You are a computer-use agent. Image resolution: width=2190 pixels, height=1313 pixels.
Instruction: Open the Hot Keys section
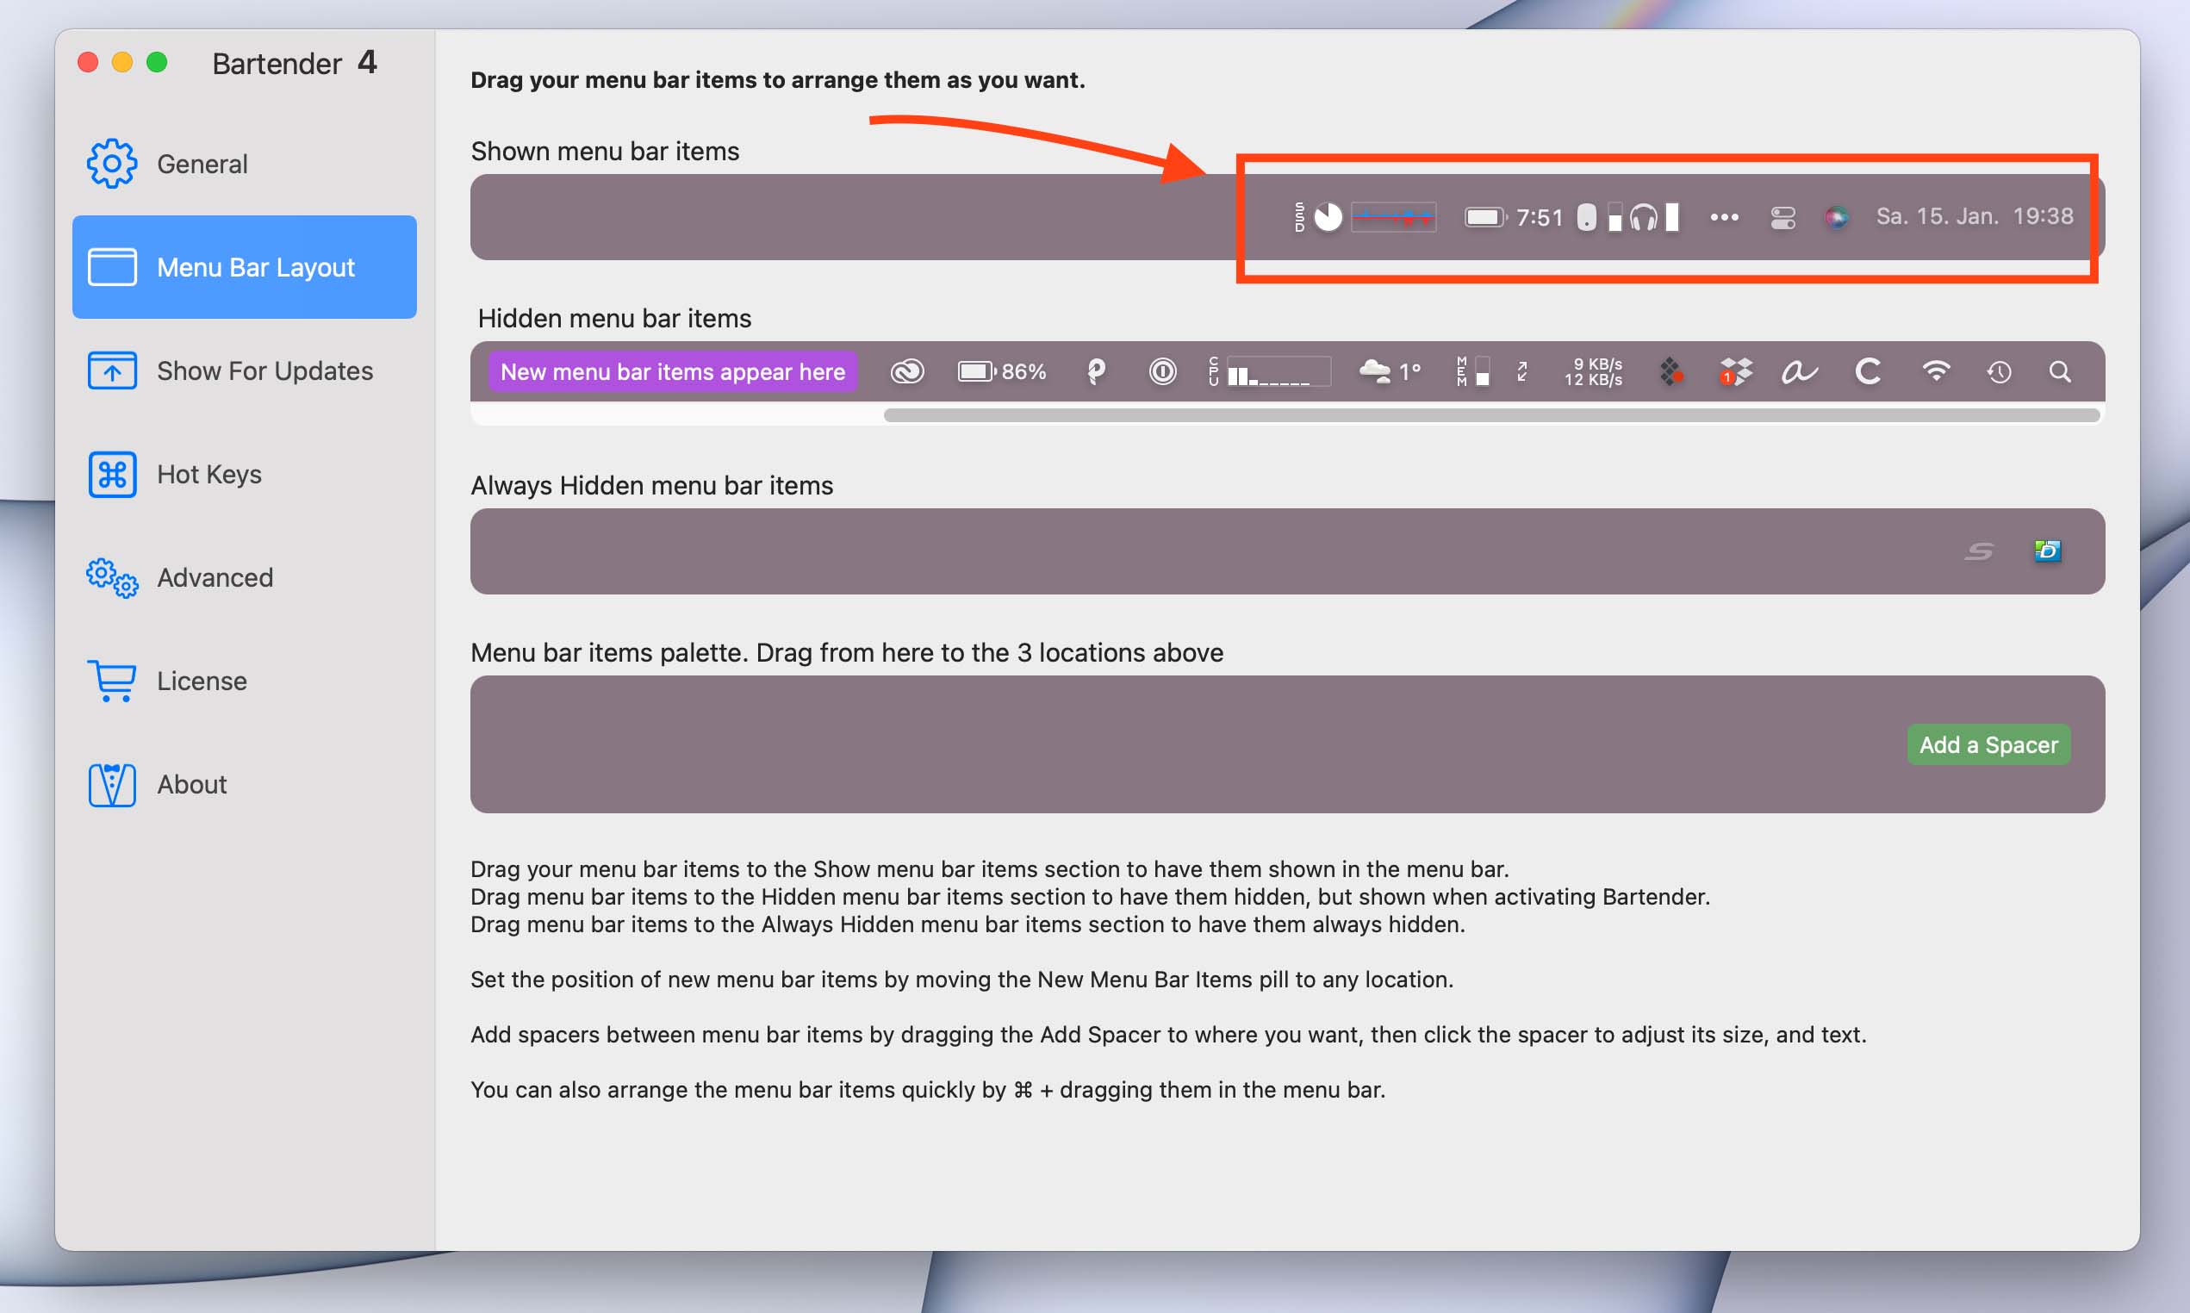tap(208, 474)
